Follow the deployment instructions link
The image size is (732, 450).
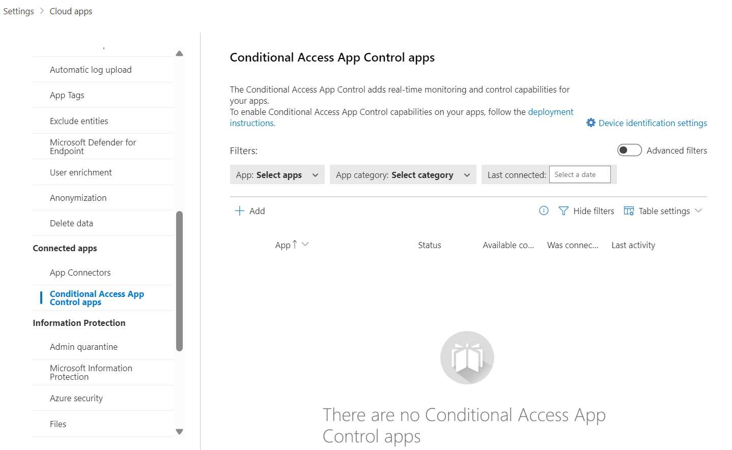pyautogui.click(x=550, y=111)
